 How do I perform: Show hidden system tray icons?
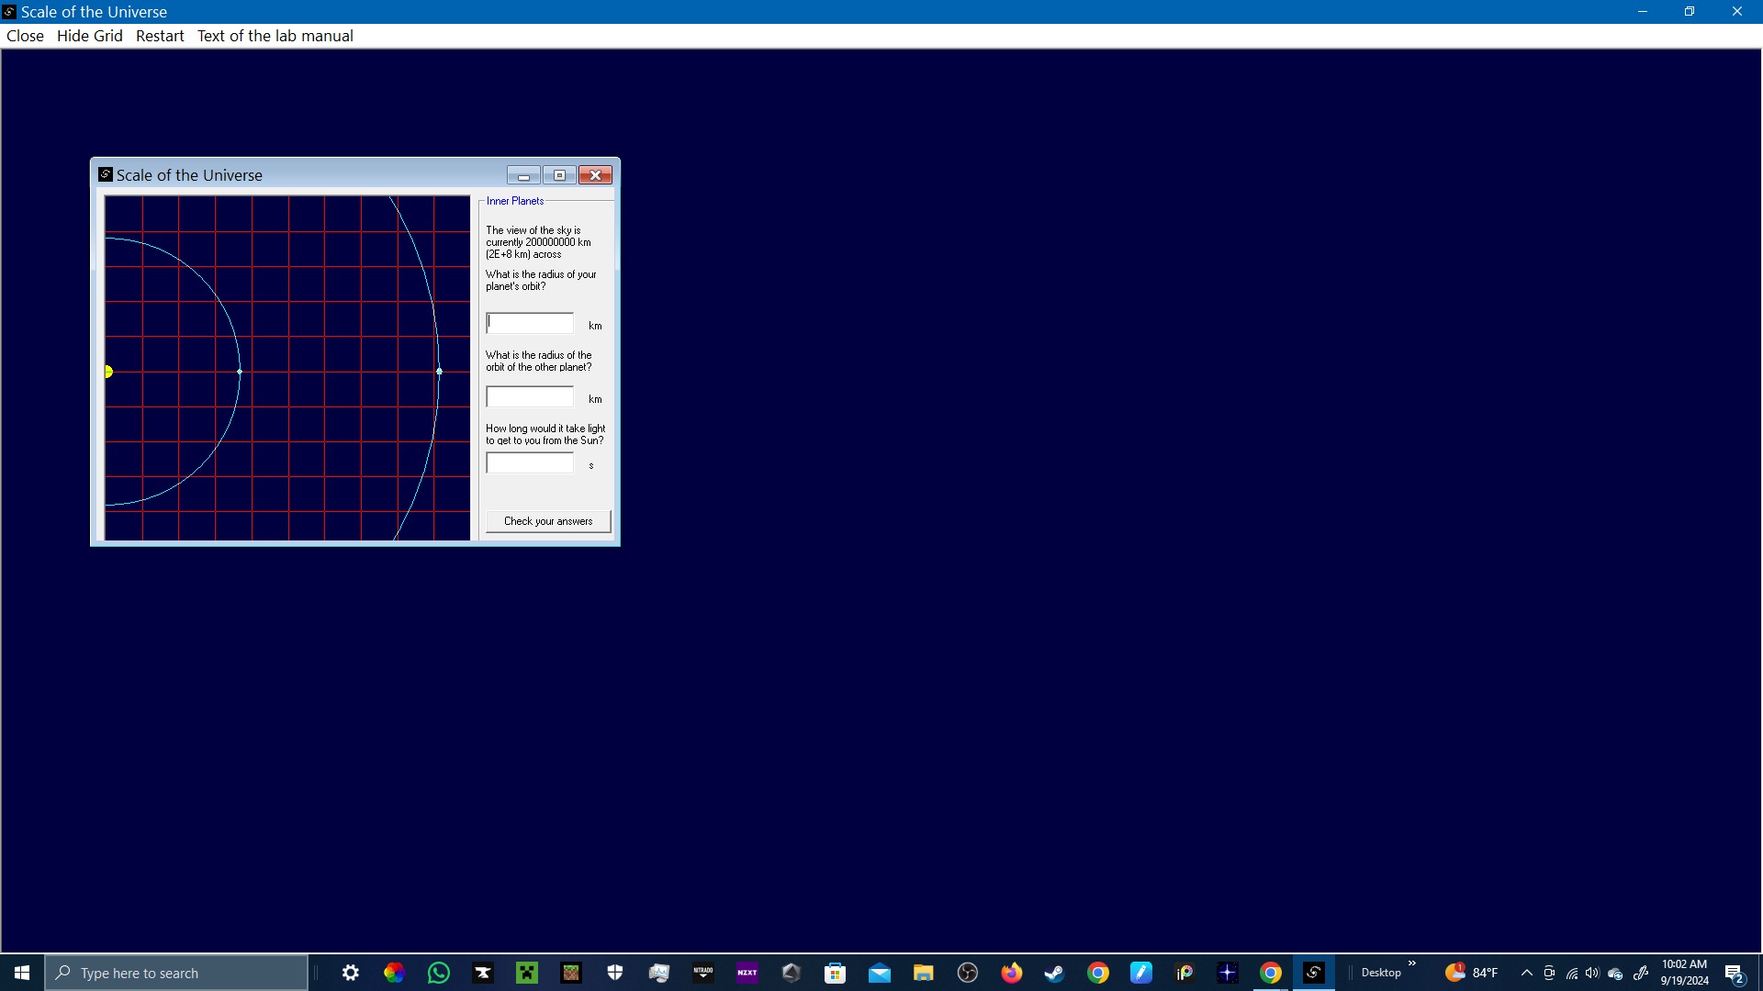coord(1527,973)
